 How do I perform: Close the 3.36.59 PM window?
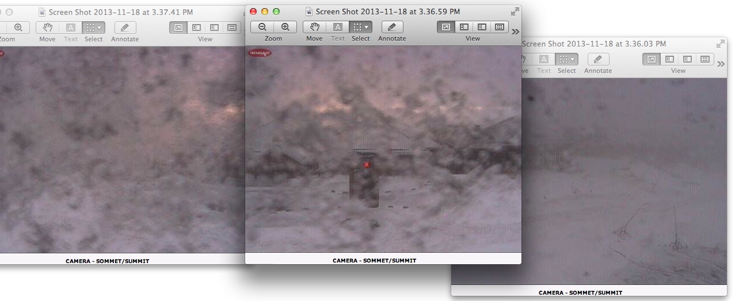tap(253, 11)
